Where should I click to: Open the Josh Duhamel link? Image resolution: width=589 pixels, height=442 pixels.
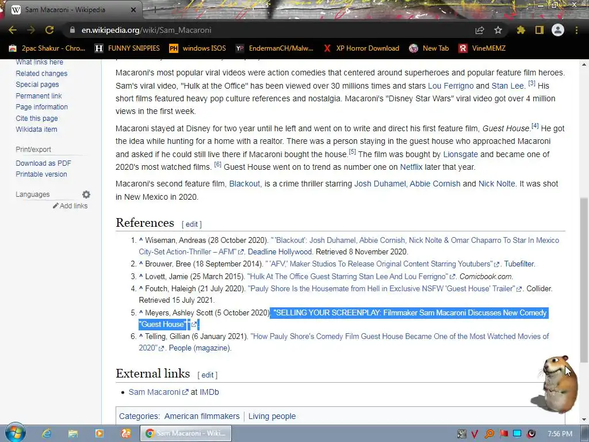pyautogui.click(x=380, y=184)
